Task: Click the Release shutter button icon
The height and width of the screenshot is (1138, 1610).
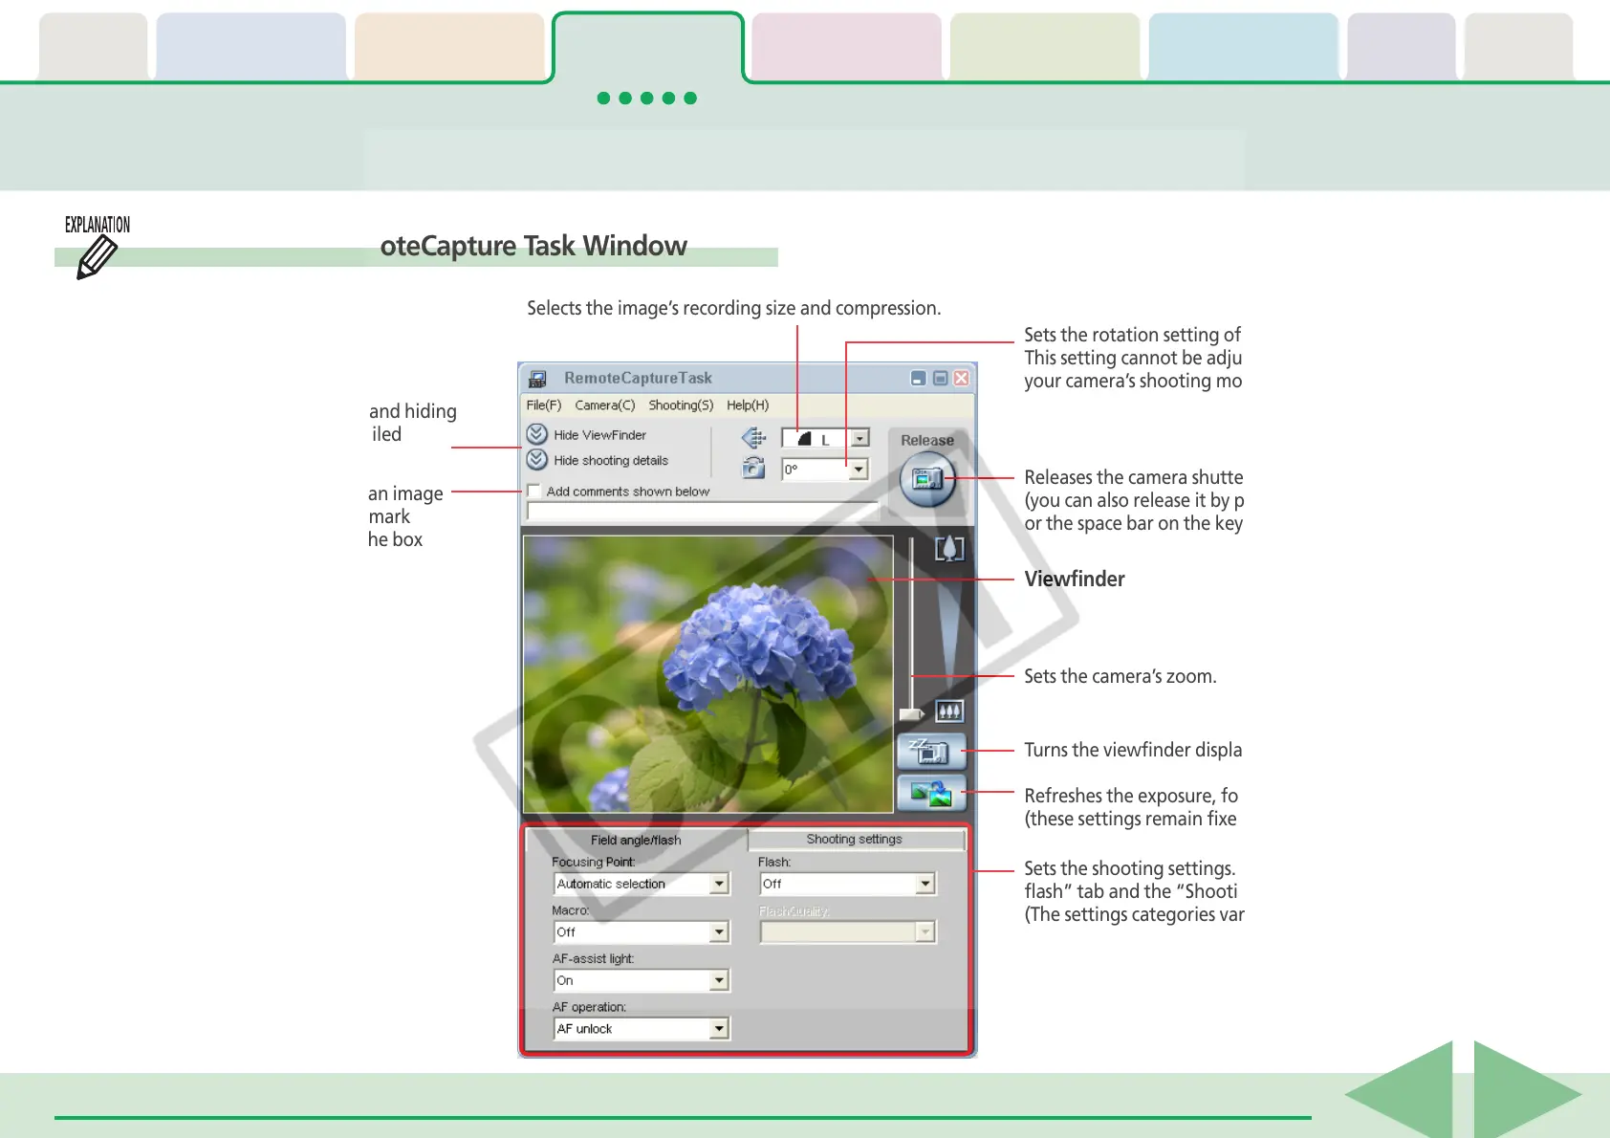Action: pyautogui.click(x=926, y=478)
